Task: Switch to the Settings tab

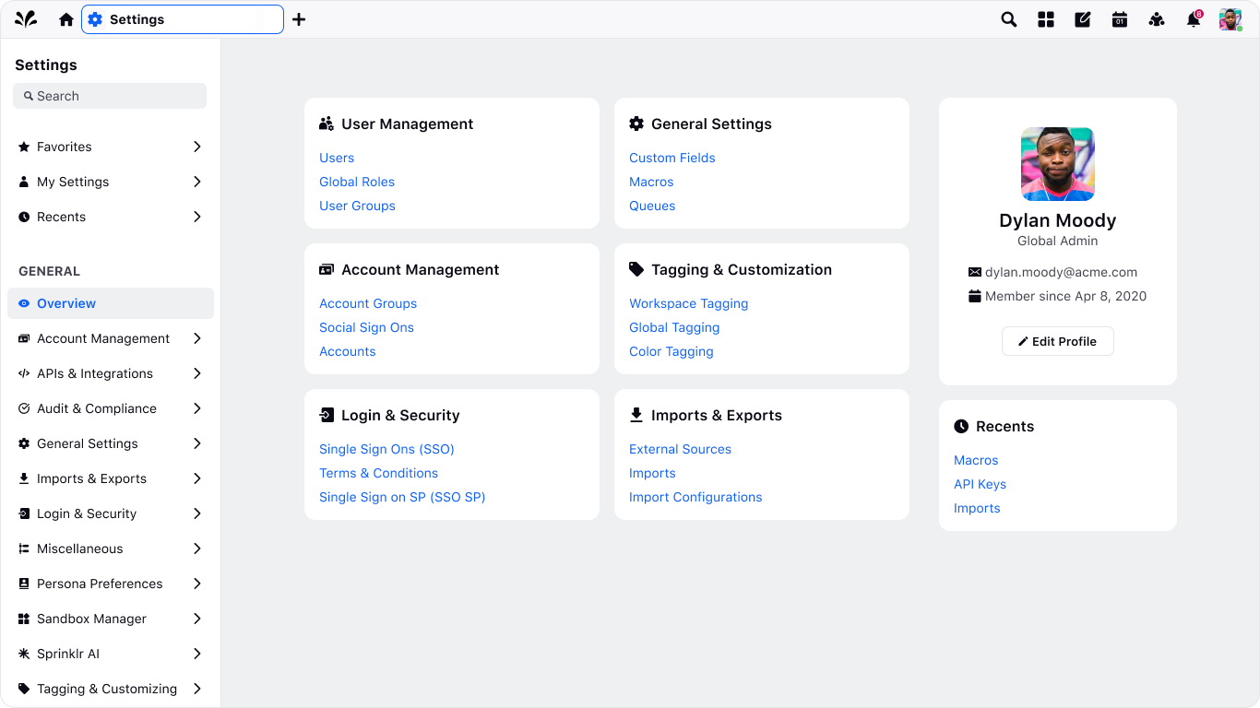Action: (x=183, y=19)
